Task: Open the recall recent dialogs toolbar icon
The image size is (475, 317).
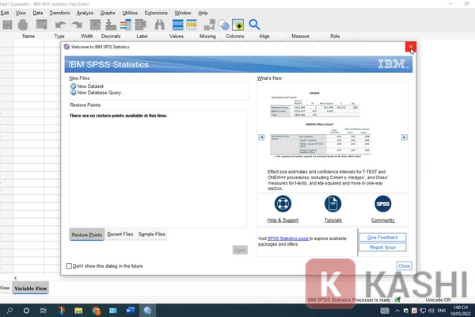Action: coord(41,25)
